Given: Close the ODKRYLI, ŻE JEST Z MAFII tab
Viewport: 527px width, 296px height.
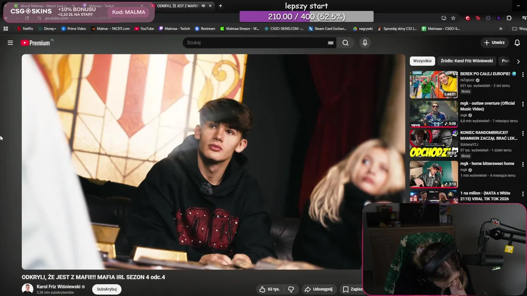Looking at the screenshot, I should point(210,6).
